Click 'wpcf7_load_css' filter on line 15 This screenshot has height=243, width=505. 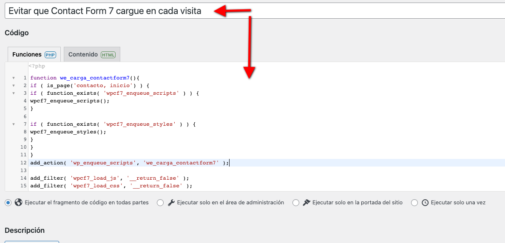tap(98, 186)
